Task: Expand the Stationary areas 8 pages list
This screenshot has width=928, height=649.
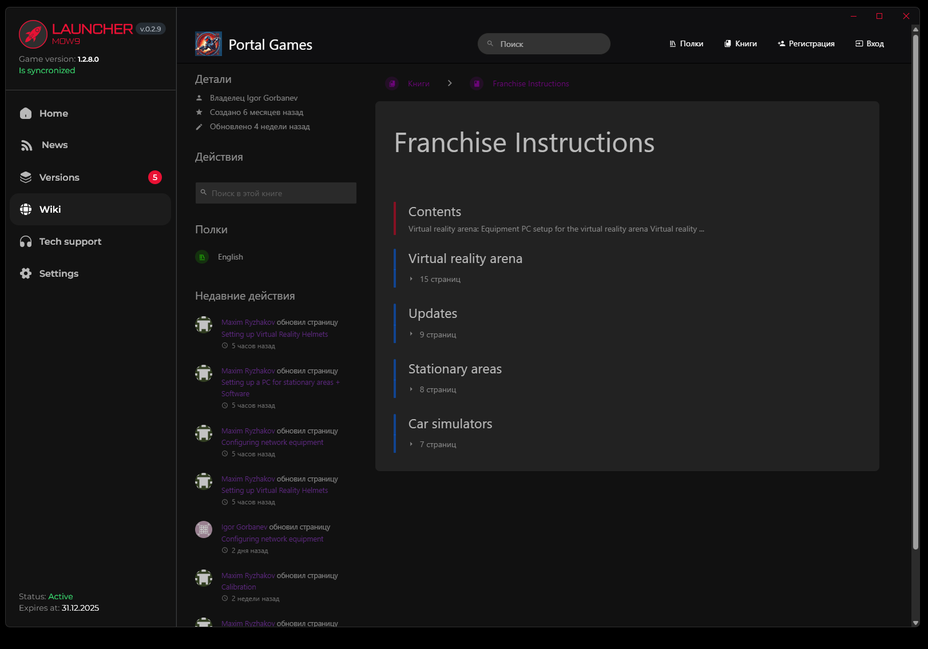Action: [x=437, y=389]
